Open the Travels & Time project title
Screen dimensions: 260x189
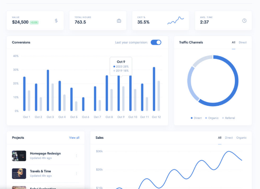tap(40, 171)
